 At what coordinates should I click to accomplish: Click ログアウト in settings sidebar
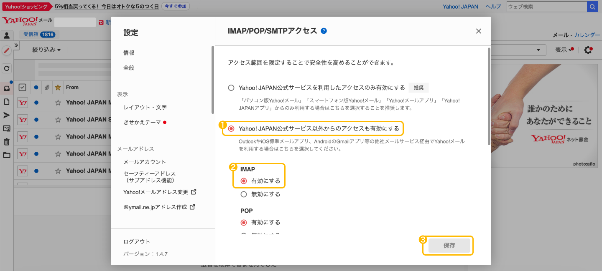point(137,242)
